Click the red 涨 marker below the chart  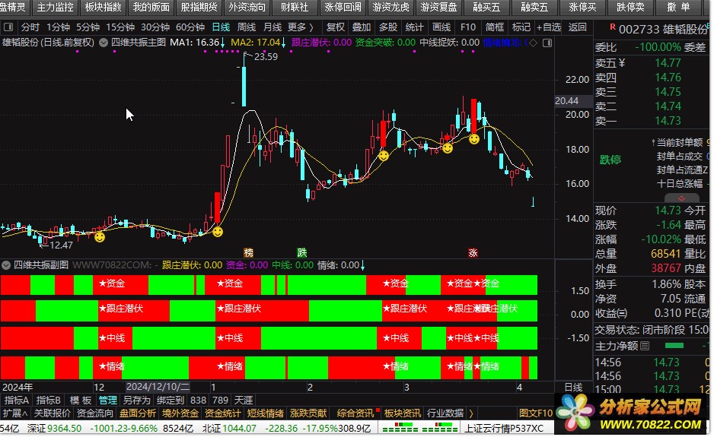473,253
